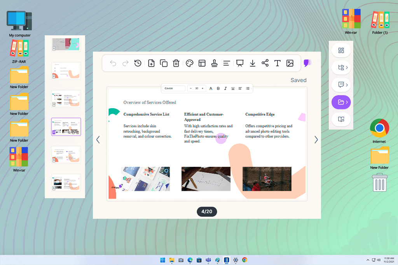Select the current slide 4 thumbnail
Viewport: 398px width, 265px height.
click(66, 126)
